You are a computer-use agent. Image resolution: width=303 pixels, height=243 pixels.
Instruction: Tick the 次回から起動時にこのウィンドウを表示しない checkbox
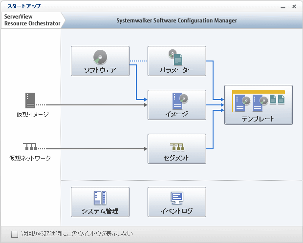tap(15, 234)
